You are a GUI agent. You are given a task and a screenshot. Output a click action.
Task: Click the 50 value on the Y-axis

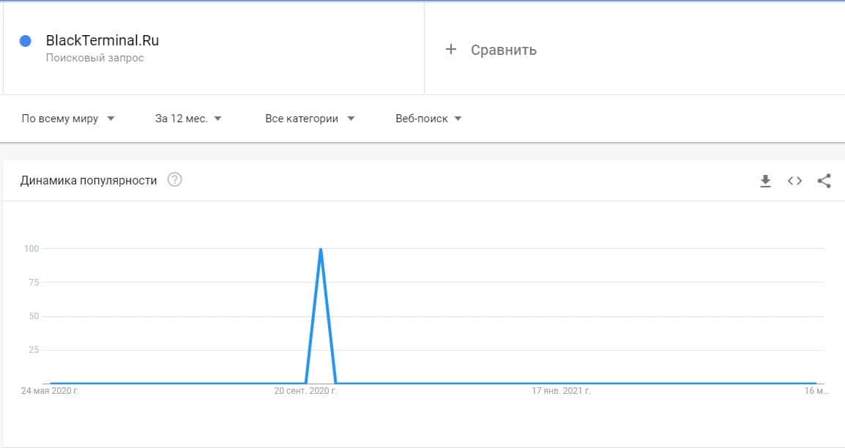32,316
